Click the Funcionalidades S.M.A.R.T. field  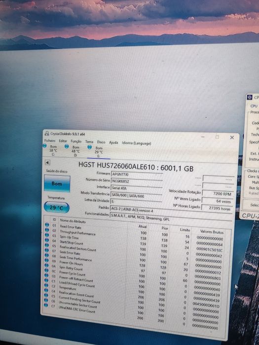(x=171, y=217)
